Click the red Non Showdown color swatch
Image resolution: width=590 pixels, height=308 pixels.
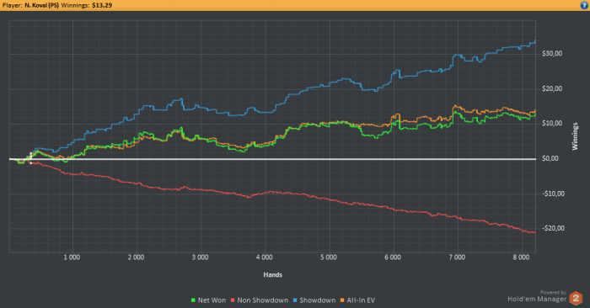233,300
